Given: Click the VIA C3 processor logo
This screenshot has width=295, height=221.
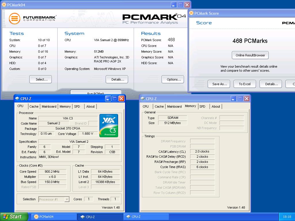Looking at the screenshot, I should (x=109, y=125).
